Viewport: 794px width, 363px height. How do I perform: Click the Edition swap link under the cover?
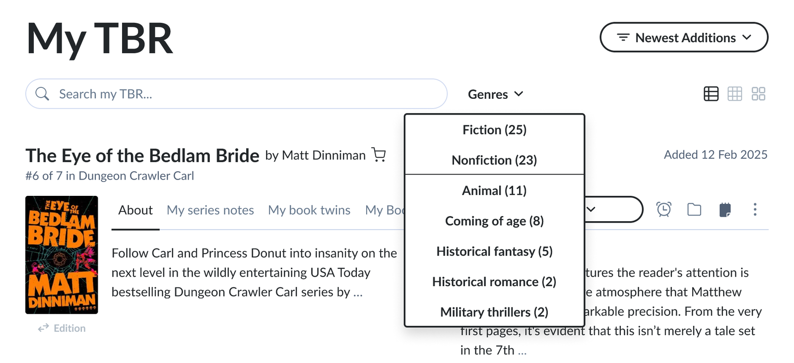[x=62, y=328]
